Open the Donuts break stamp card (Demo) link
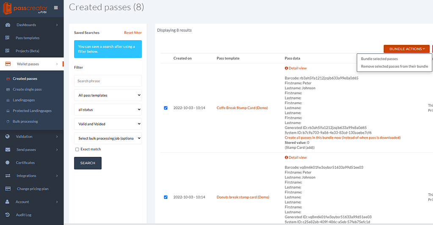433x225 pixels. [x=243, y=197]
